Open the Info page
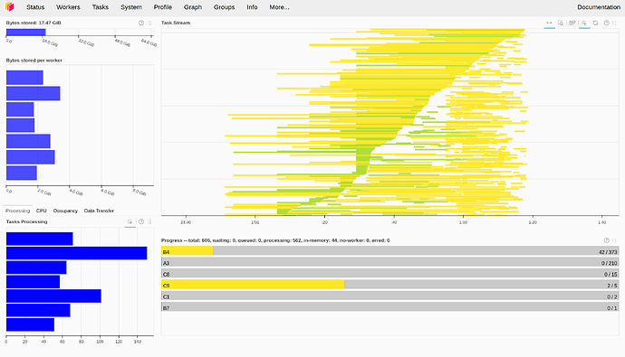Image resolution: width=625 pixels, height=357 pixels. pyautogui.click(x=252, y=7)
